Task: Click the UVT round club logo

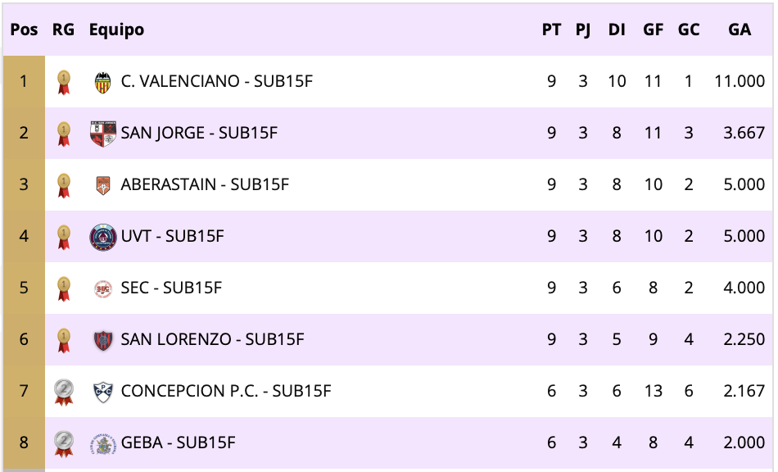Action: pyautogui.click(x=102, y=237)
